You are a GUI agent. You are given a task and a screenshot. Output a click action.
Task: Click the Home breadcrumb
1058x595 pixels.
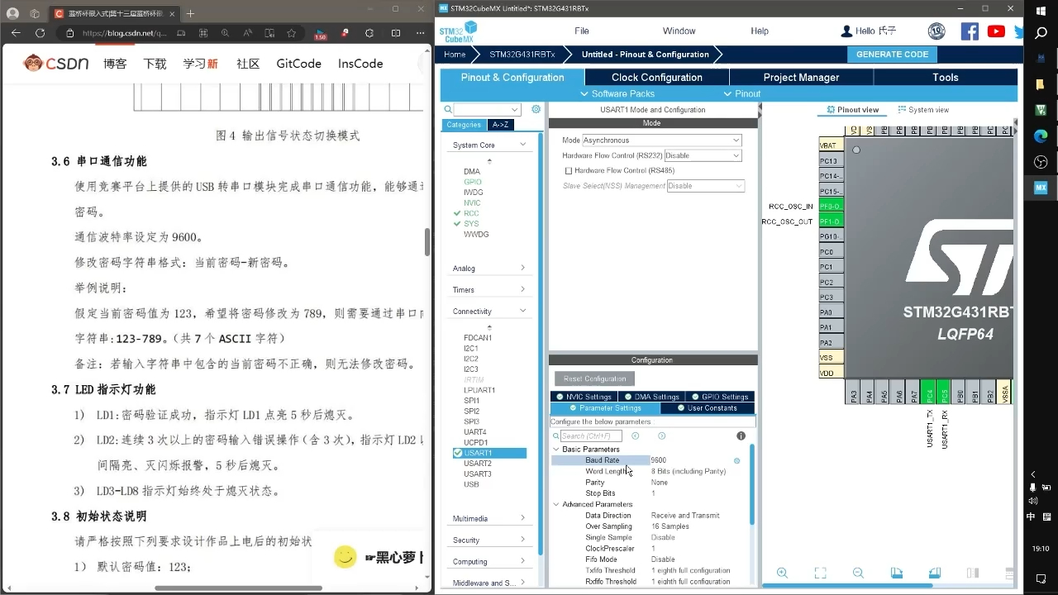(x=455, y=55)
